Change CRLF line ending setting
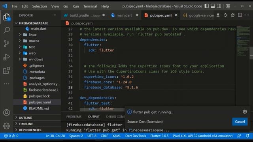This screenshot has width=253, height=142. tap(104, 136)
